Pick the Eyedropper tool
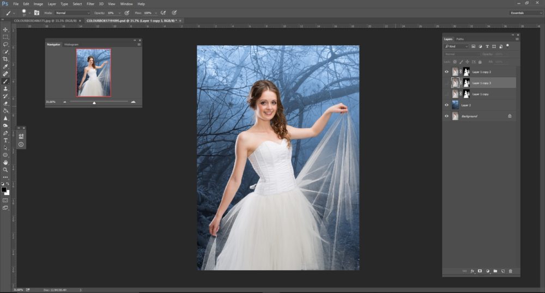Image resolution: width=545 pixels, height=293 pixels. tap(5, 66)
